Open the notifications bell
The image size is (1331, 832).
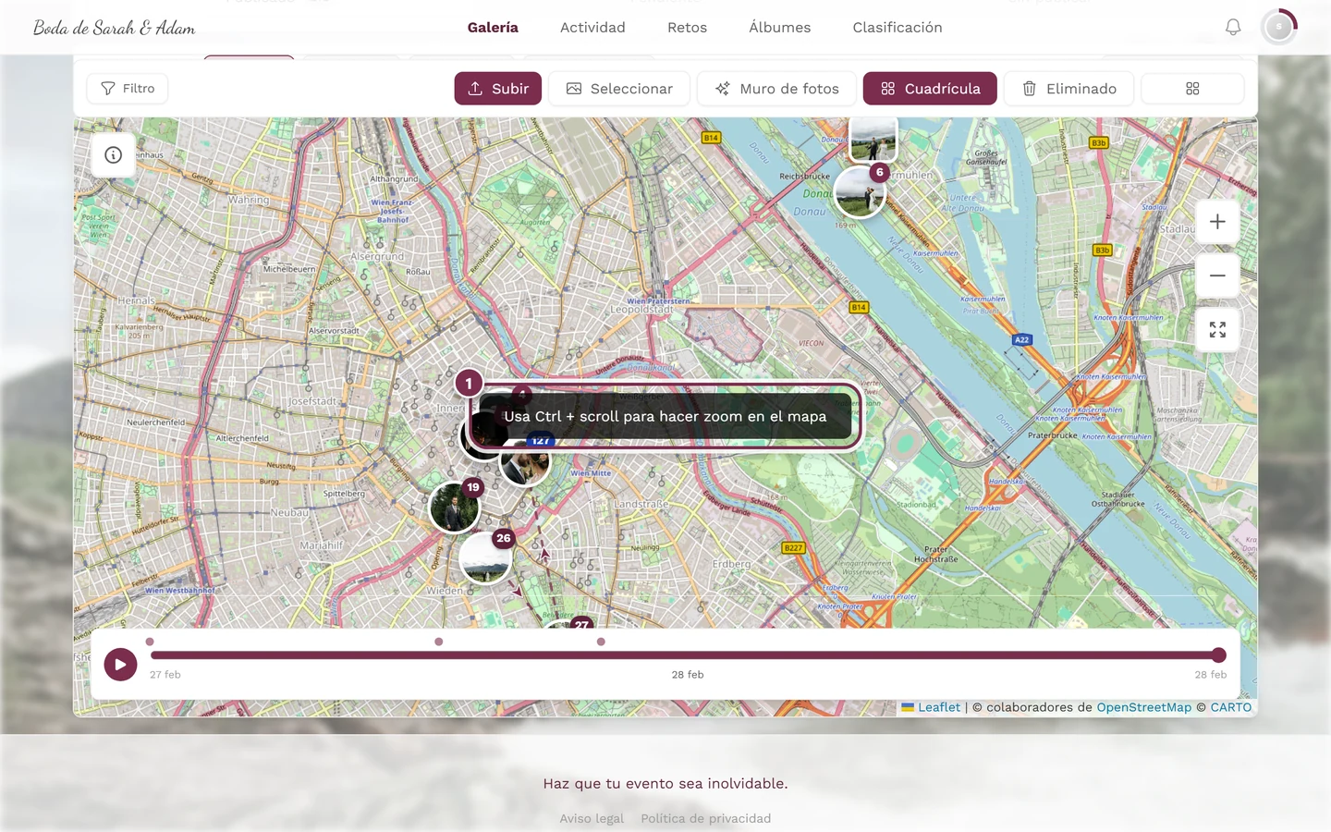[x=1233, y=28]
